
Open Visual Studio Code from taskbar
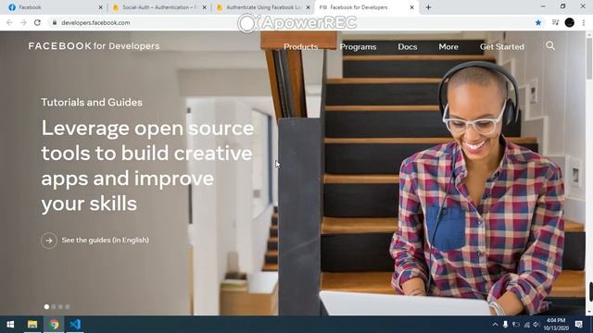[x=75, y=325]
